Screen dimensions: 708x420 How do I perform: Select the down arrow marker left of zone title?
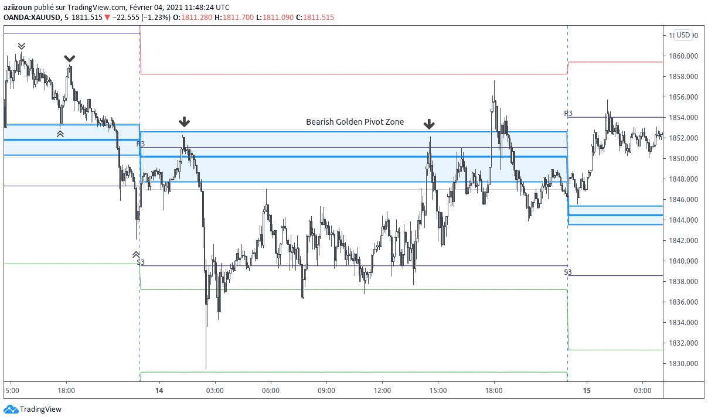click(x=184, y=122)
